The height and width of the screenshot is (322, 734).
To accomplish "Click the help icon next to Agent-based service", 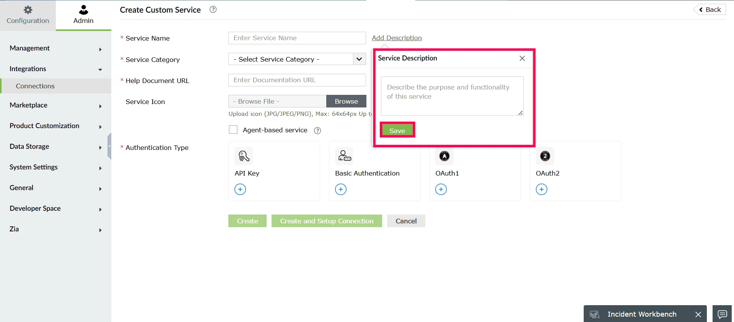I will click(x=317, y=130).
